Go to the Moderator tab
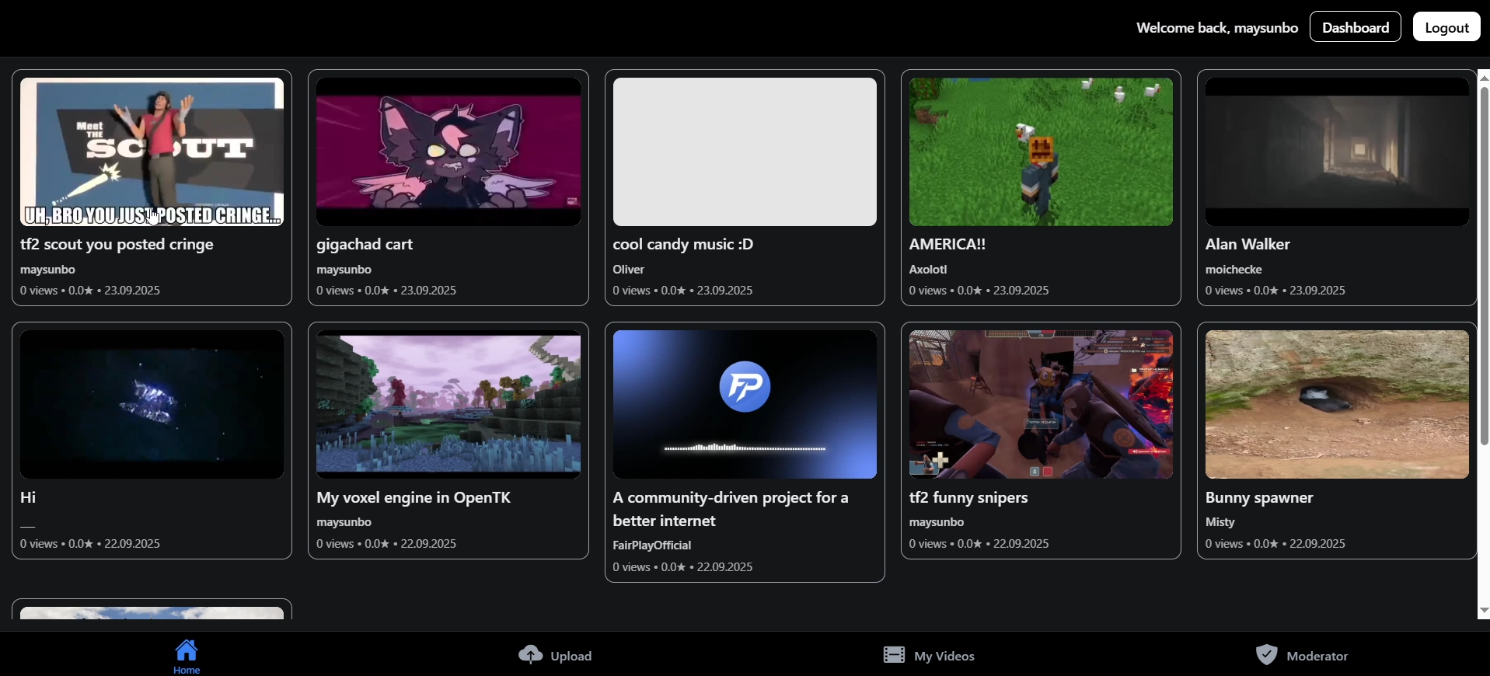Image resolution: width=1490 pixels, height=676 pixels. (x=1303, y=655)
